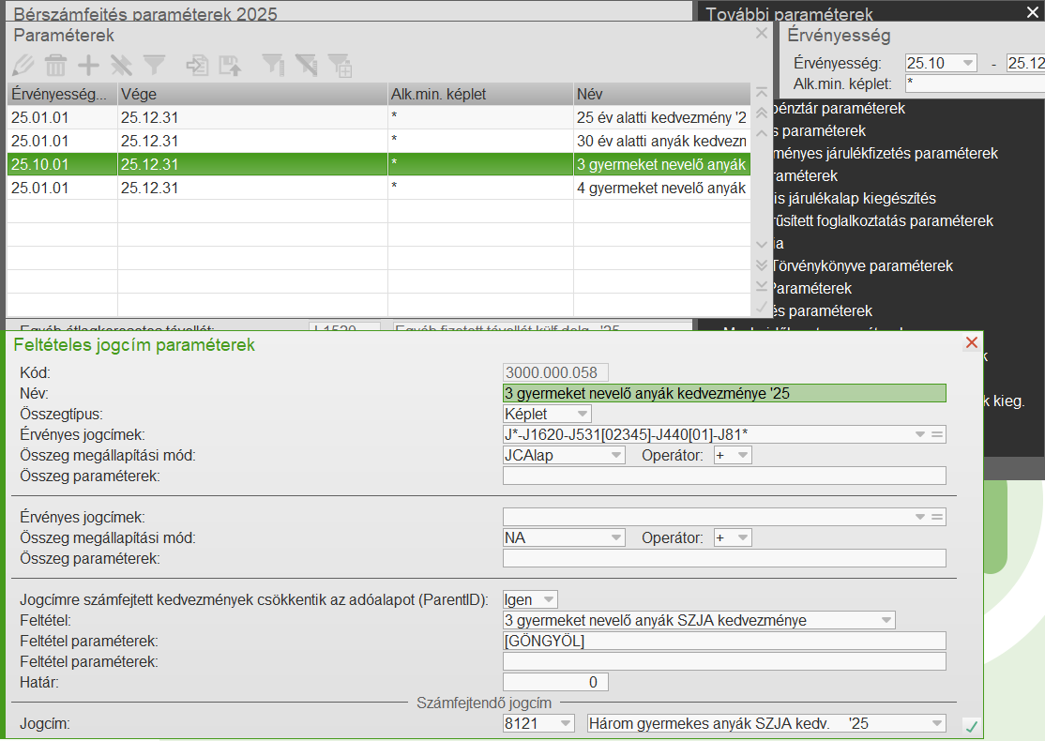This screenshot has height=741, width=1045.
Task: Select the highlighted 3 gyermeket nevelő anyák row
Action: (379, 164)
